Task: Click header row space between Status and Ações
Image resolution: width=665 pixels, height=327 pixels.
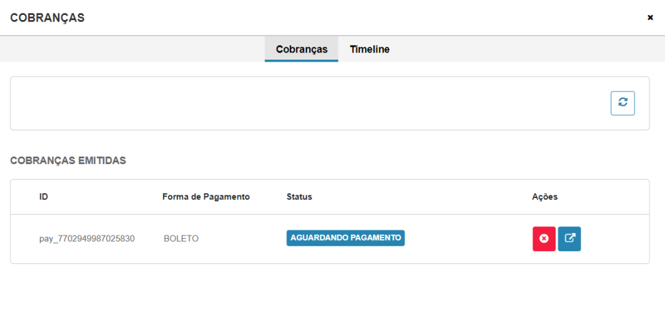Action: pyautogui.click(x=422, y=197)
